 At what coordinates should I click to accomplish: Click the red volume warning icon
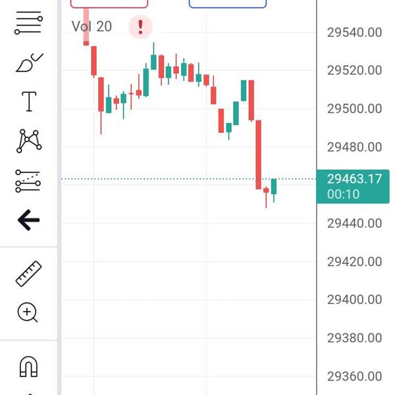[x=141, y=27]
